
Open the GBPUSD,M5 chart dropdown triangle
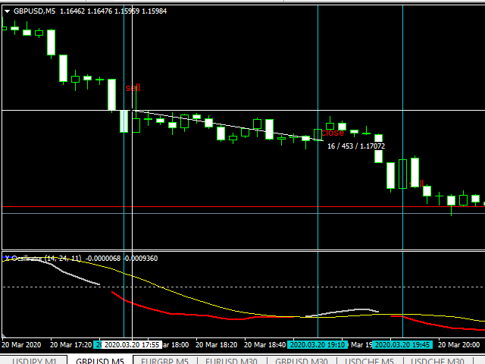pos(7,11)
